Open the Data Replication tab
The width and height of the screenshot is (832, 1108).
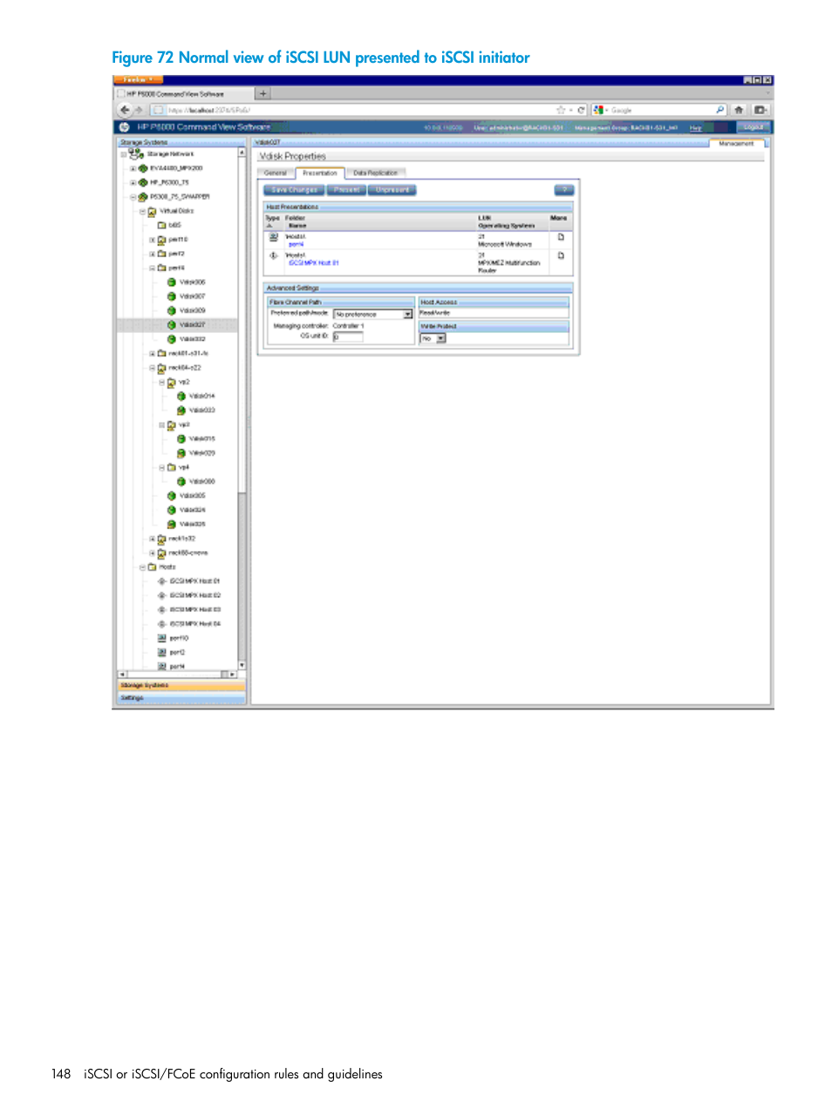pos(376,173)
